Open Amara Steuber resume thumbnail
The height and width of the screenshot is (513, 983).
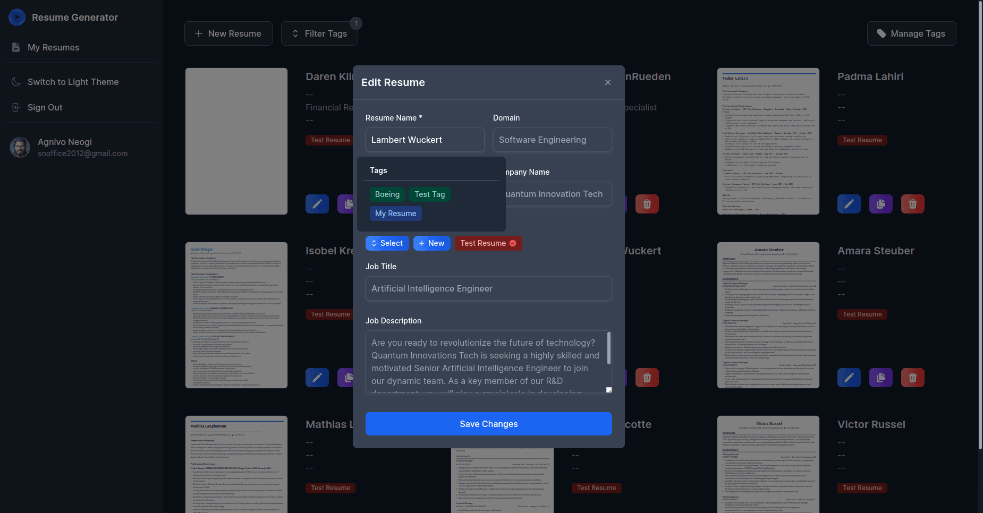[768, 315]
